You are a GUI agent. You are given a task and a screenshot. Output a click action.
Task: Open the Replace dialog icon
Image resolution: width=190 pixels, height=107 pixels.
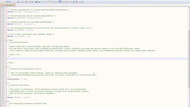[39, 2]
